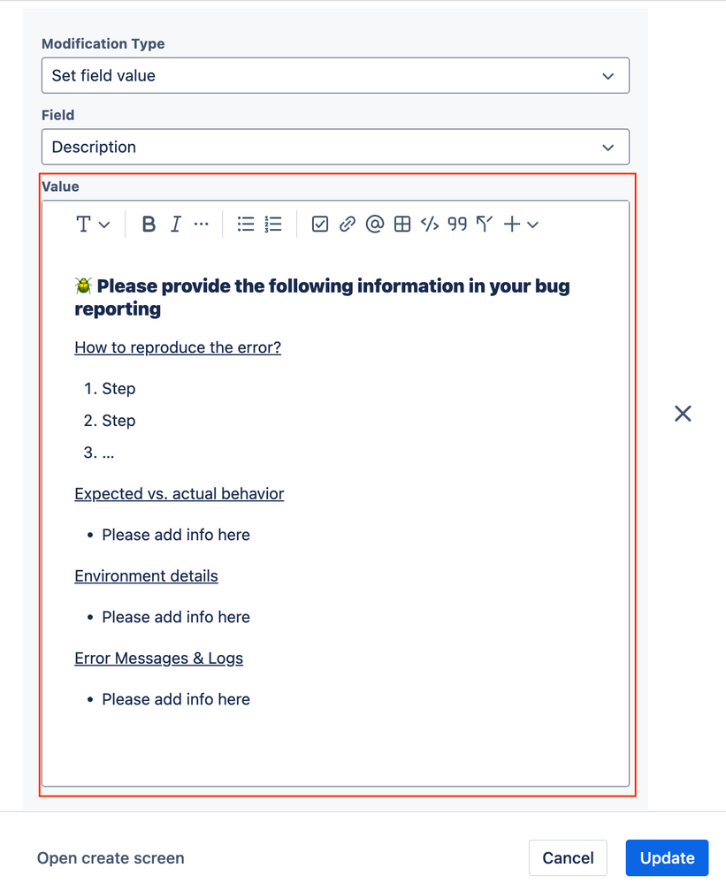Mention a user with the @ icon
Screen dimensions: 726x883
(x=374, y=224)
